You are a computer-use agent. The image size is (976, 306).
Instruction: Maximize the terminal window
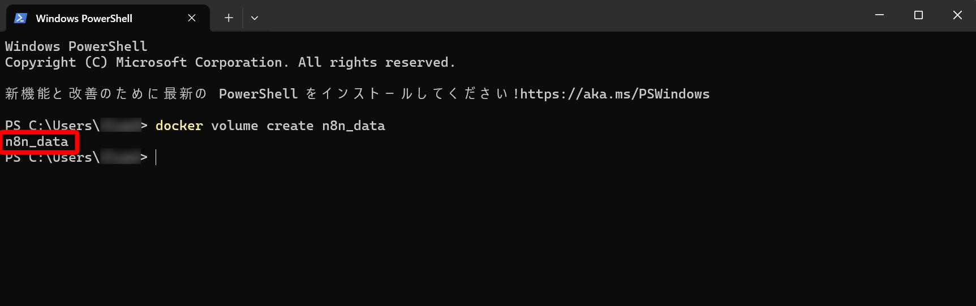pos(918,15)
